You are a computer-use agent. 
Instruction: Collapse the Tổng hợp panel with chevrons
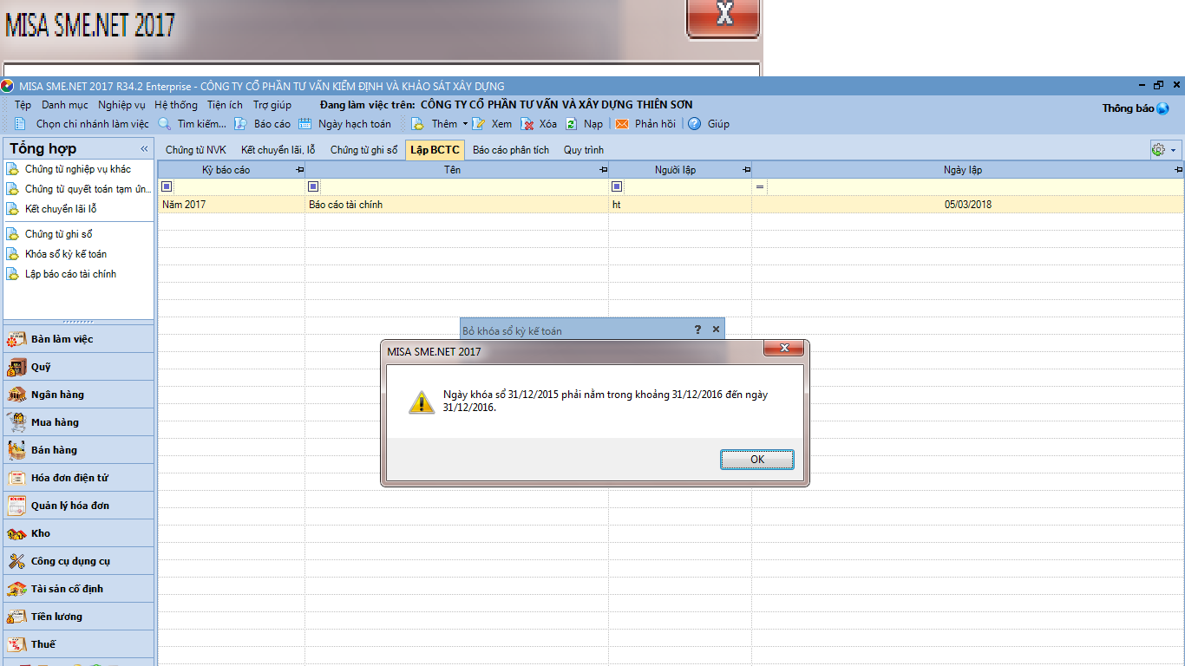(x=144, y=149)
